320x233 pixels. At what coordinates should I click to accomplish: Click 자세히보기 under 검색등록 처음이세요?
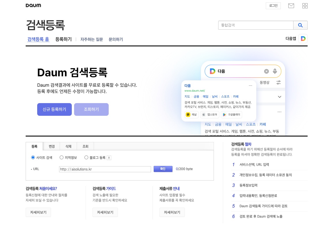tap(38, 213)
